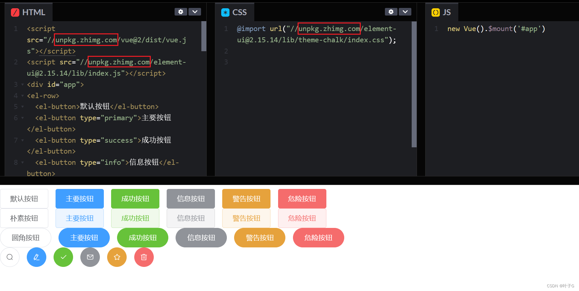Click the CSS asterisk logo icon

pos(225,13)
